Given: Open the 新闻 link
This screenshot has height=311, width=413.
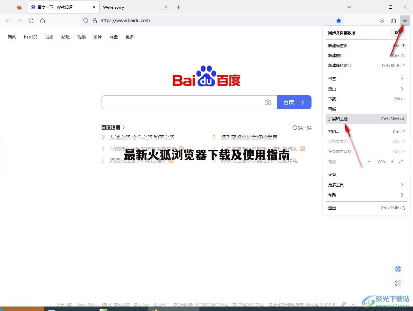Looking at the screenshot, I should pyautogui.click(x=12, y=37).
